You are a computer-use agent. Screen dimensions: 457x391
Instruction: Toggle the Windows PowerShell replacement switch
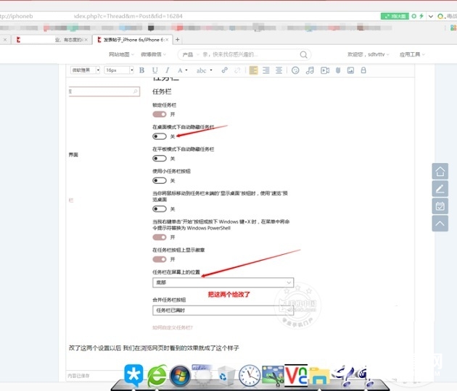(160, 237)
